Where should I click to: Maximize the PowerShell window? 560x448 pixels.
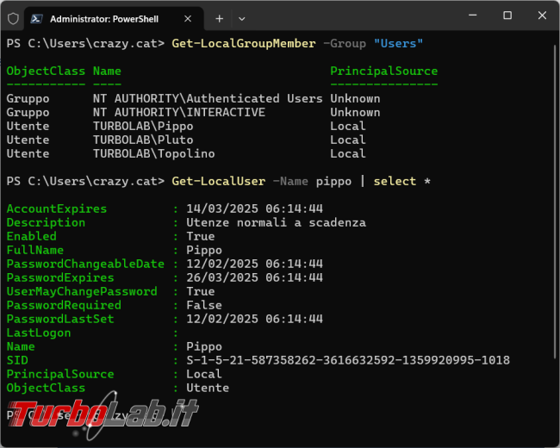(x=507, y=15)
